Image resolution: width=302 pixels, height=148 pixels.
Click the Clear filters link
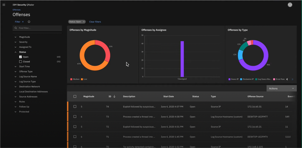click(95, 22)
